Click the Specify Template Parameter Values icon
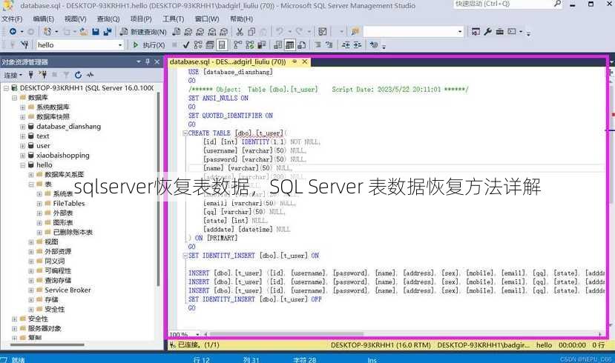The width and height of the screenshot is (615, 363). point(374,45)
